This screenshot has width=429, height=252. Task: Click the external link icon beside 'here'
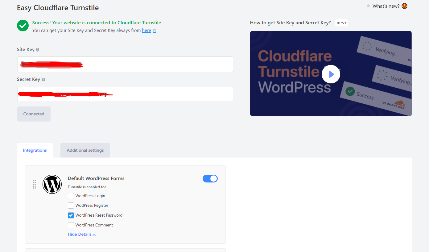155,31
